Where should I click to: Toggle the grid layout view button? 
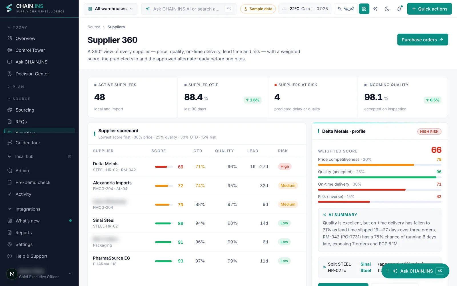tap(364, 9)
